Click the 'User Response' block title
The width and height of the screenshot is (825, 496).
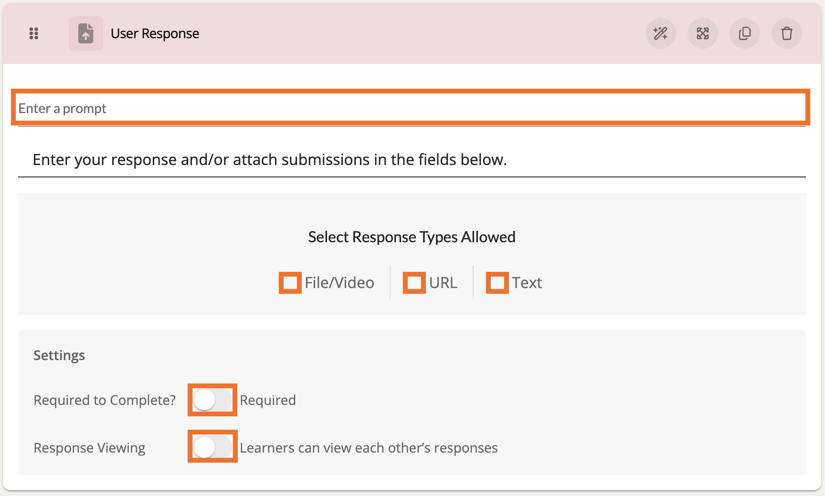pyautogui.click(x=155, y=33)
